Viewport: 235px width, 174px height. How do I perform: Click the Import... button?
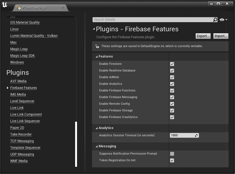point(221,36)
